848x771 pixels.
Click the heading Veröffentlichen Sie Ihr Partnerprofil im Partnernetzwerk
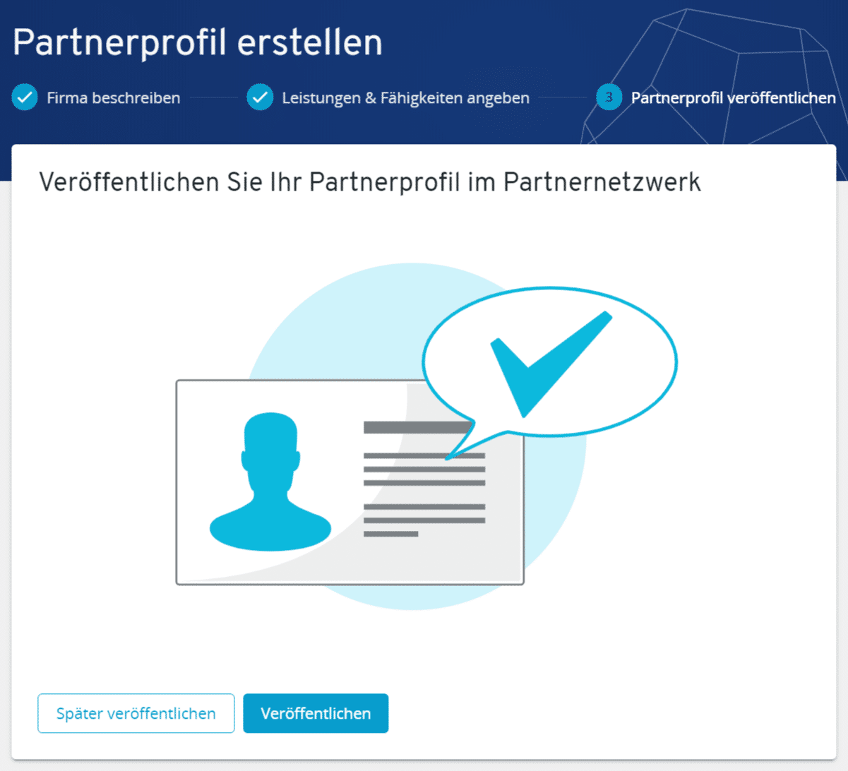(370, 182)
